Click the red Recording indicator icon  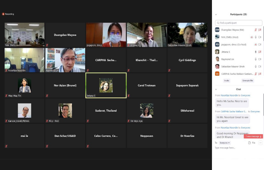[x=3, y=14]
